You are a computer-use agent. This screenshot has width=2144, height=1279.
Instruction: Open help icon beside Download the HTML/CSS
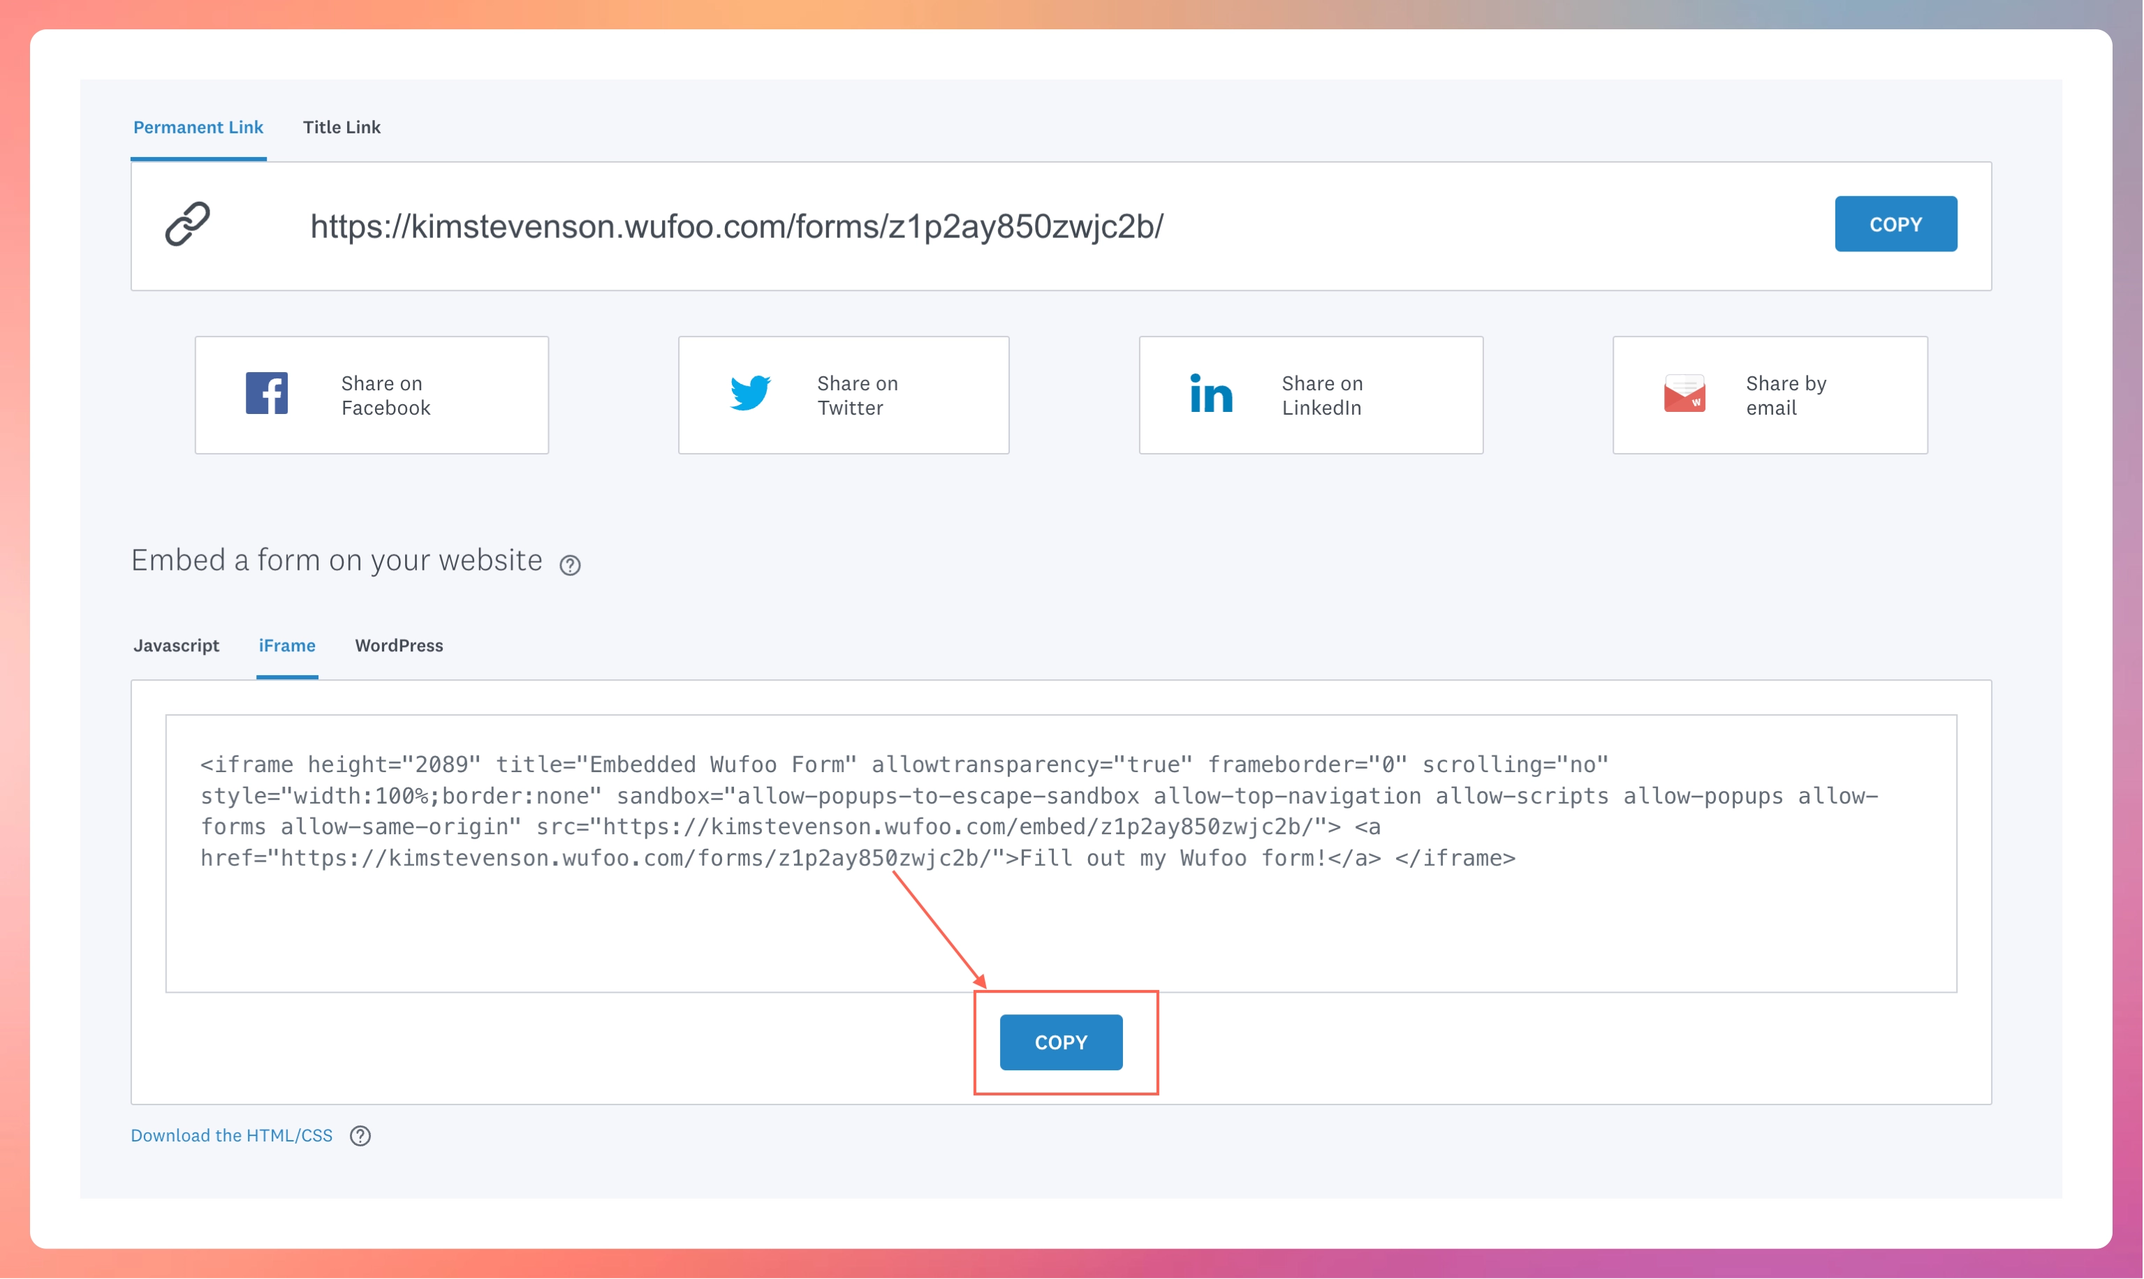click(x=360, y=1136)
